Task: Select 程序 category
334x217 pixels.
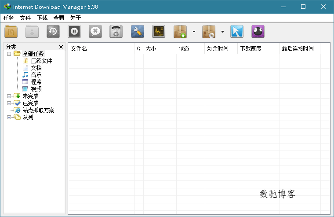Action: point(36,82)
